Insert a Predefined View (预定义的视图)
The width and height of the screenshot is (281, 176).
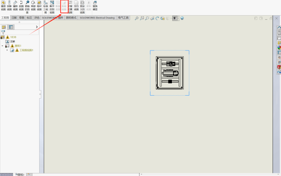82,7
